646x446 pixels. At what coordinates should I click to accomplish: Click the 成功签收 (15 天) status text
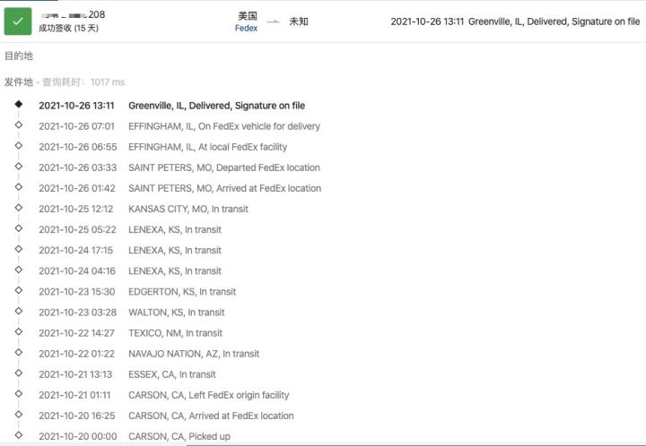pos(69,29)
